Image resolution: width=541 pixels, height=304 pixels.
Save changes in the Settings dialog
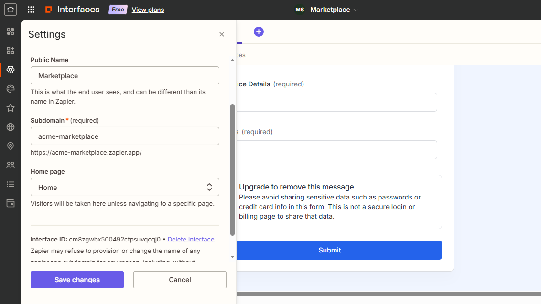pyautogui.click(x=77, y=279)
